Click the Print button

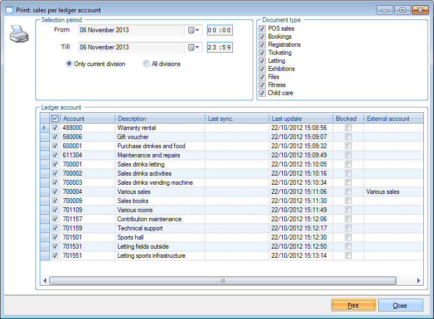pyautogui.click(x=353, y=305)
